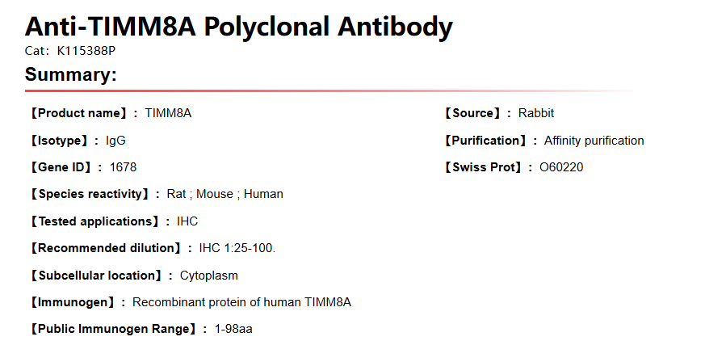Image resolution: width=726 pixels, height=362 pixels.
Task: Click the Gene ID number 1678
Action: tap(123, 167)
